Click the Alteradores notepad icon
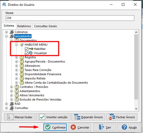This screenshot has height=133, width=143. (x=22, y=66)
